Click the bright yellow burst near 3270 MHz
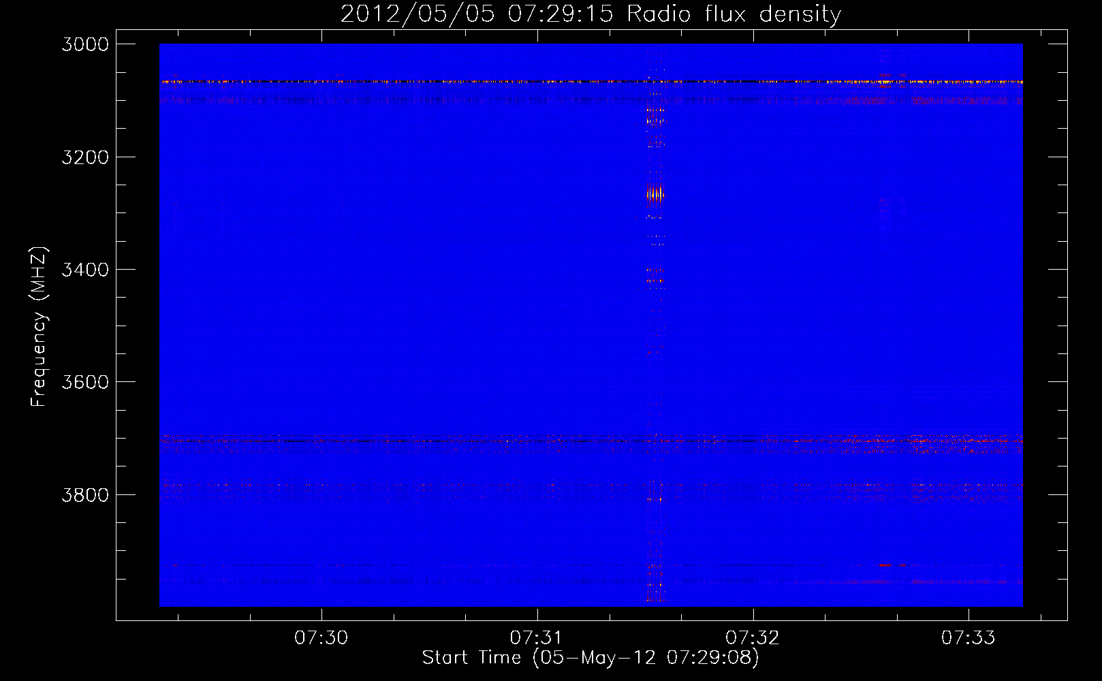This screenshot has width=1102, height=681. (x=655, y=194)
